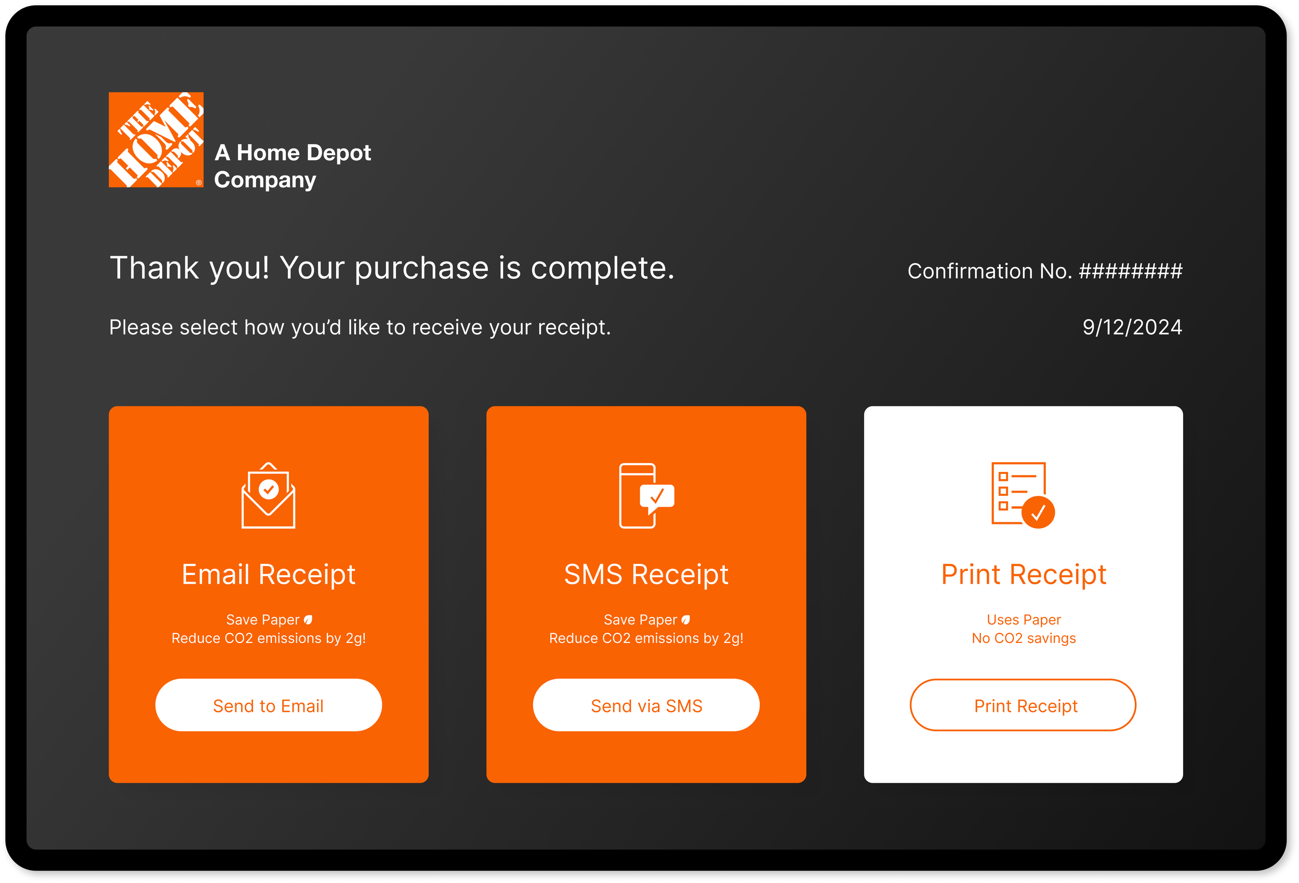Click the email envelope icon
Image resolution: width=1299 pixels, height=883 pixels.
click(x=268, y=495)
